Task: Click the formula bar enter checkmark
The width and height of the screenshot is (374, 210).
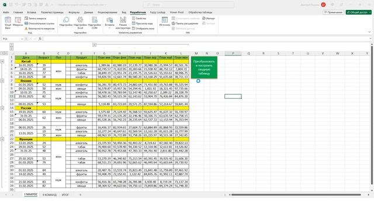Action: (x=35, y=38)
